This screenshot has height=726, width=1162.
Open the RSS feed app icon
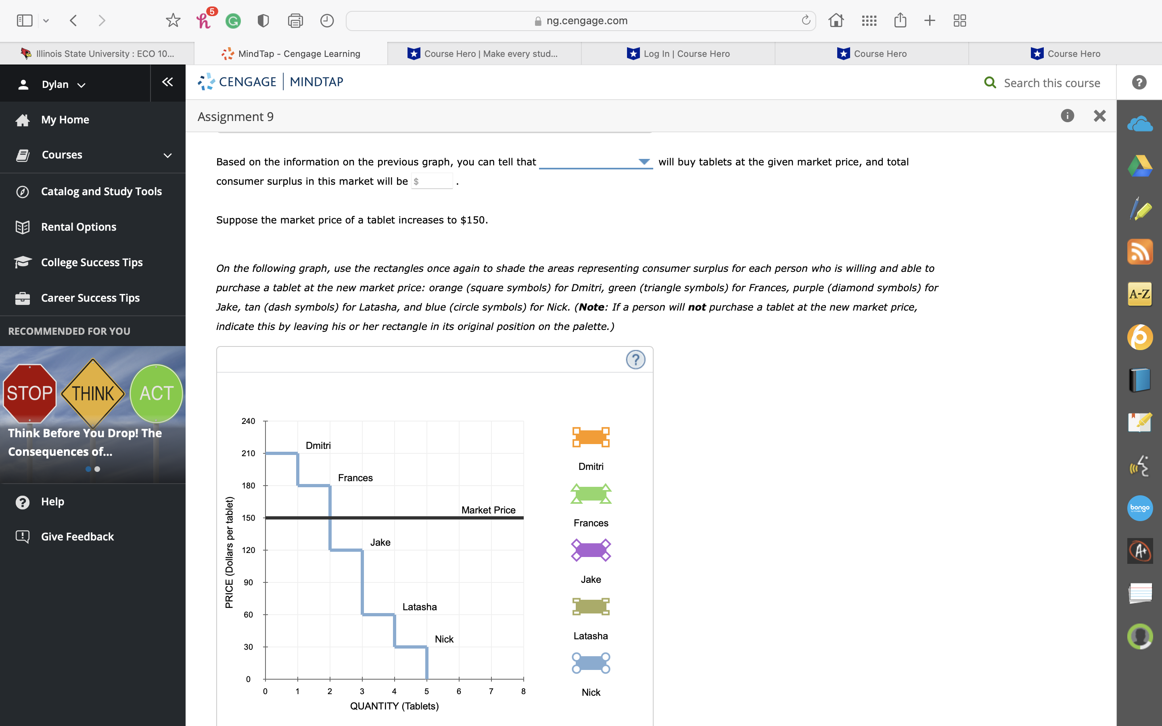click(1139, 252)
